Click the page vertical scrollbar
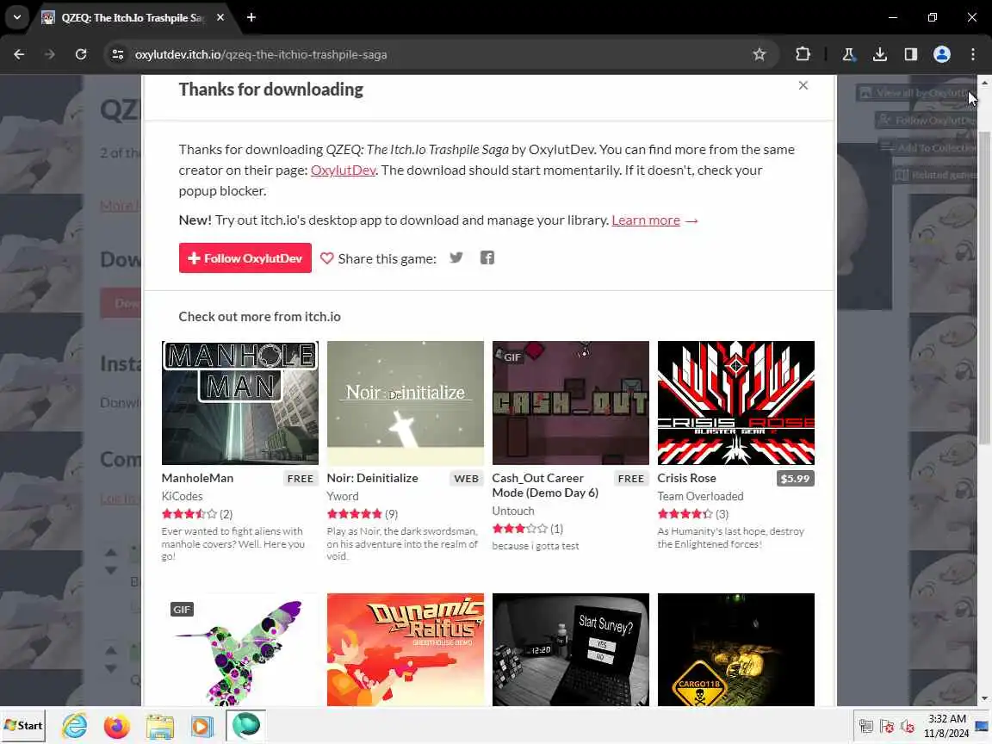Image resolution: width=992 pixels, height=744 pixels. (984, 288)
